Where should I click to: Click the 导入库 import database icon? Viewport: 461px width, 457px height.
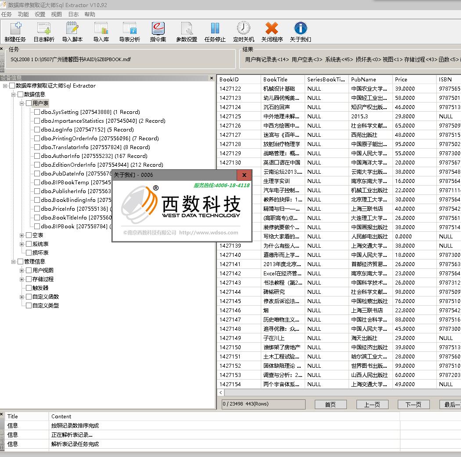click(x=101, y=29)
